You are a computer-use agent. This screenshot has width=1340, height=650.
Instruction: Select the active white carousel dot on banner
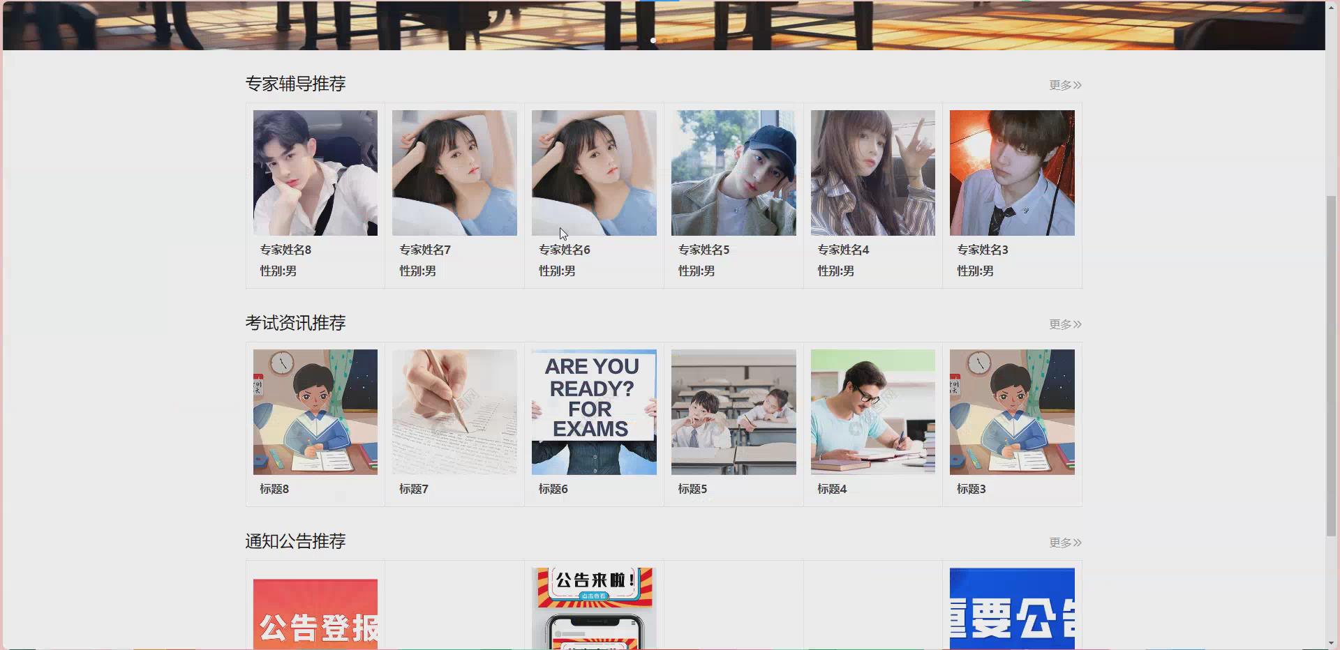pos(653,40)
